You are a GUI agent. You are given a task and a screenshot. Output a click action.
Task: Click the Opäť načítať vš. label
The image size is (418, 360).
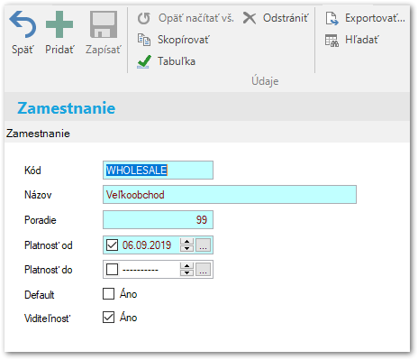pyautogui.click(x=196, y=18)
